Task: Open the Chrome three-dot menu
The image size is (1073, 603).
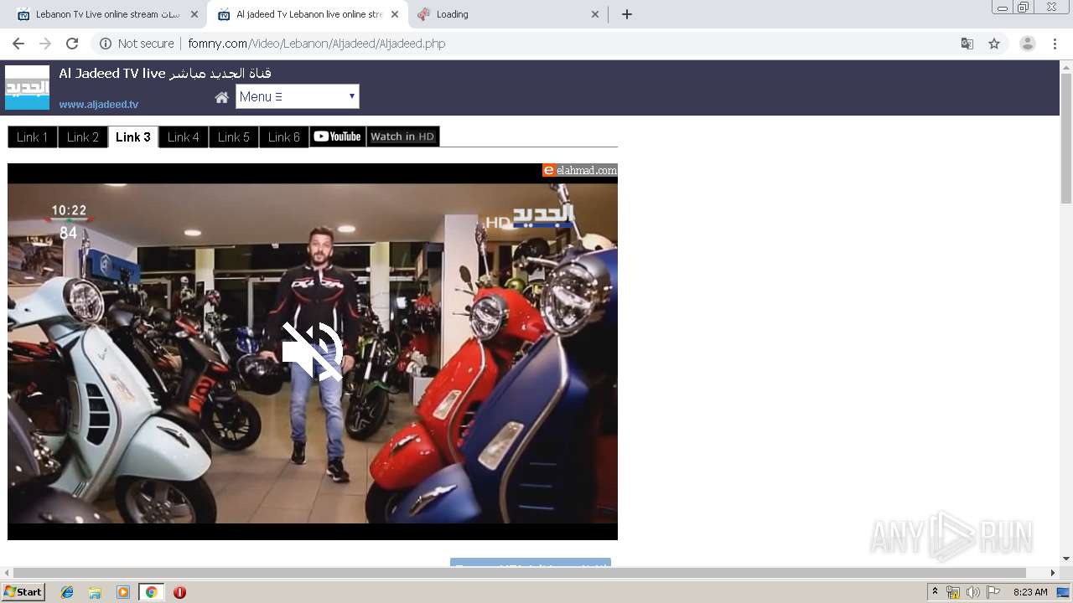Action: (1055, 44)
